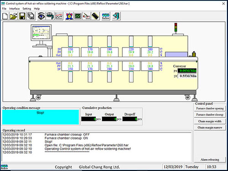Select the first top zone SV value 150
Viewport: 228px width, 171px height.
coord(71,49)
